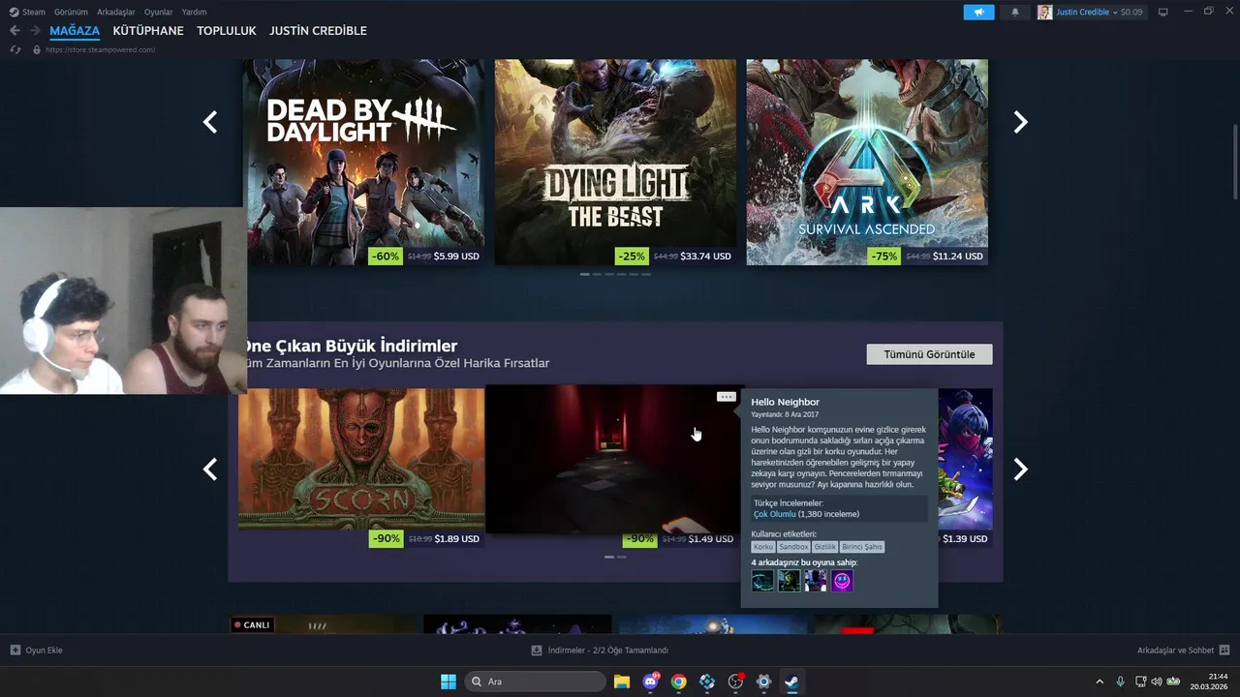This screenshot has height=697, width=1240.
Task: Click the Steam taskbar icon
Action: [791, 682]
